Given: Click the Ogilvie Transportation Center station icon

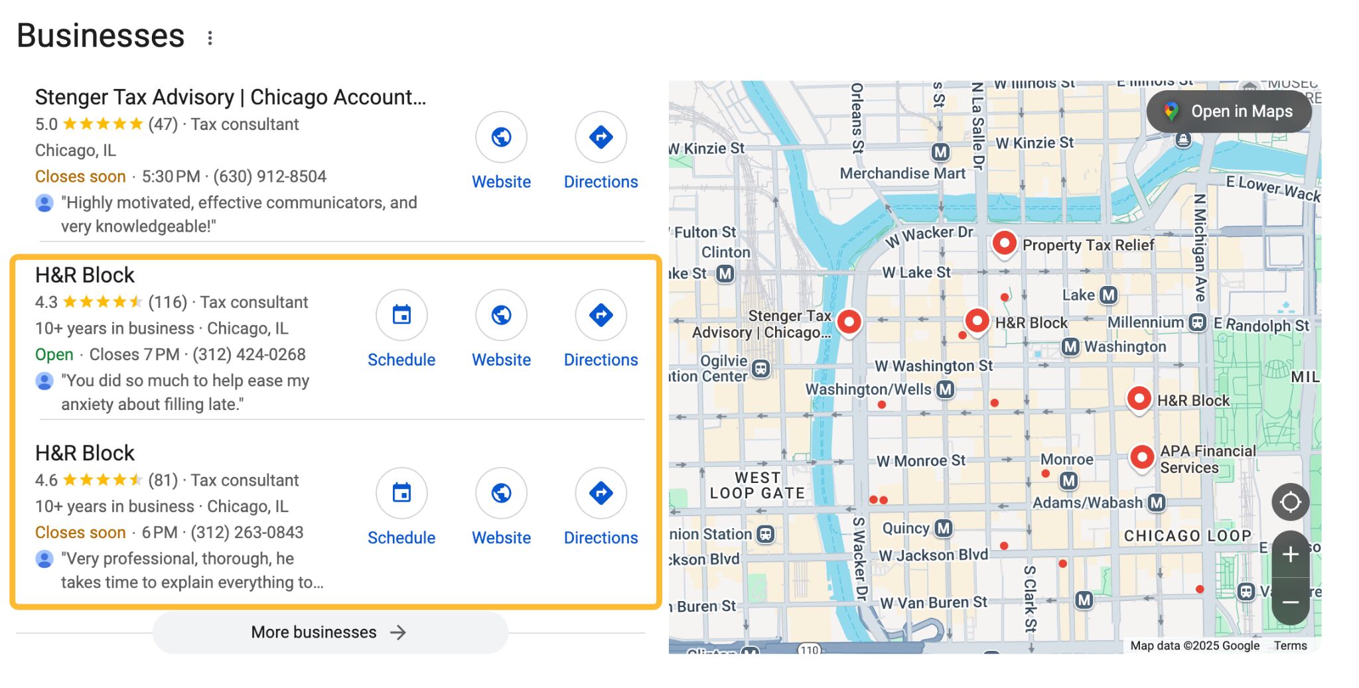Looking at the screenshot, I should coord(760,368).
